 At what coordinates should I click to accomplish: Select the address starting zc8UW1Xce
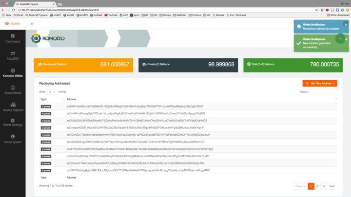[135, 107]
